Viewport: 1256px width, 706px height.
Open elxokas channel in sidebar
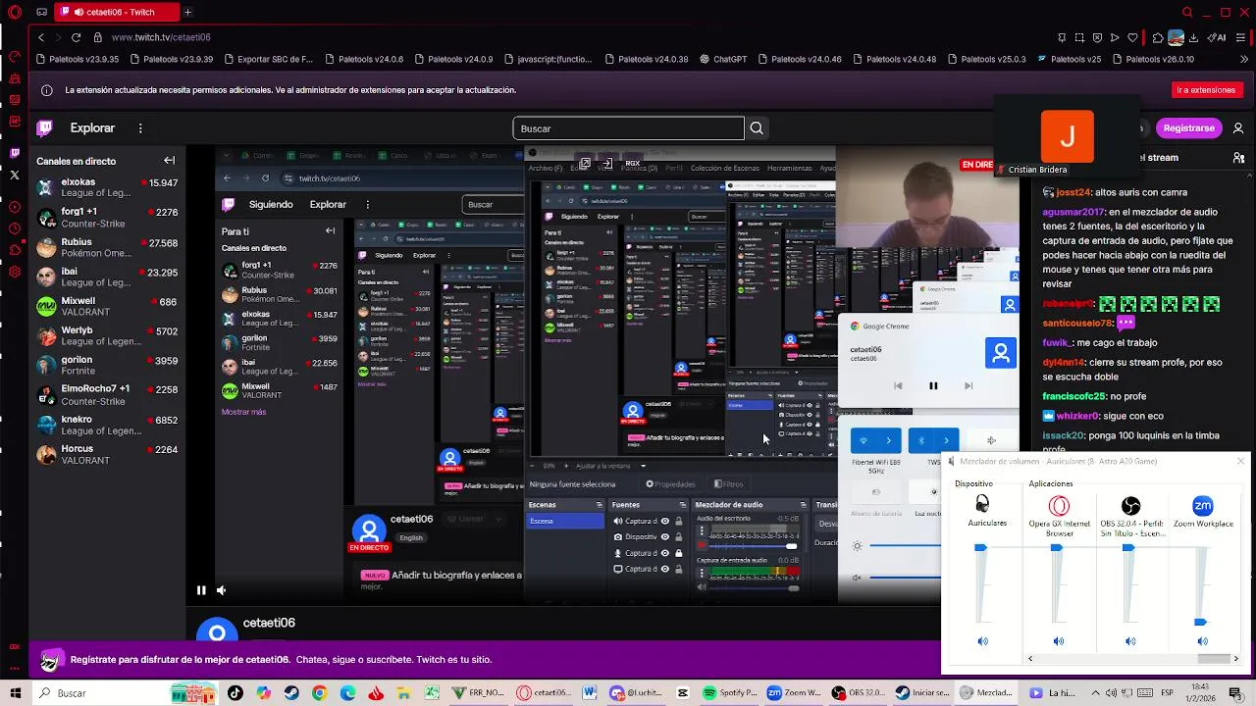click(107, 188)
